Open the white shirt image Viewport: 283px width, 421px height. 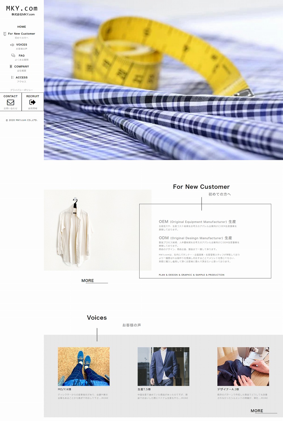[x=98, y=230]
